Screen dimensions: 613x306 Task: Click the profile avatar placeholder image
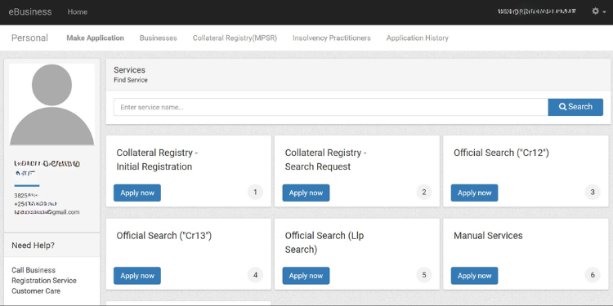click(52, 104)
